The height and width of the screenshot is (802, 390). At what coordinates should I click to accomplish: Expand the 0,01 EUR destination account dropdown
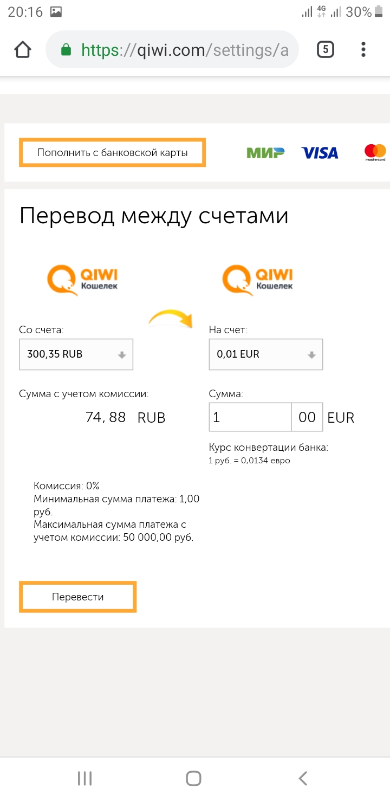[265, 354]
